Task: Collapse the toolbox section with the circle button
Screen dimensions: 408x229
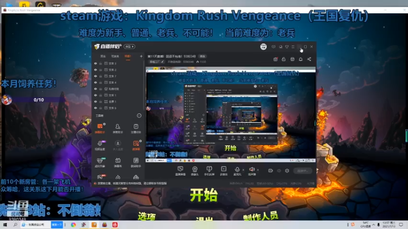Action: pyautogui.click(x=139, y=116)
